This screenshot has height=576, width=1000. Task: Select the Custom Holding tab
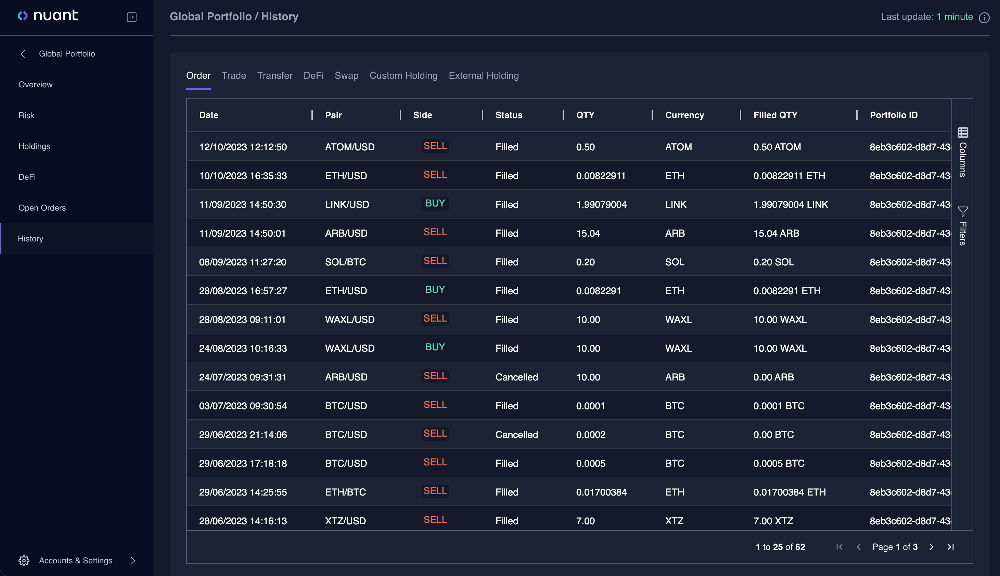[403, 76]
